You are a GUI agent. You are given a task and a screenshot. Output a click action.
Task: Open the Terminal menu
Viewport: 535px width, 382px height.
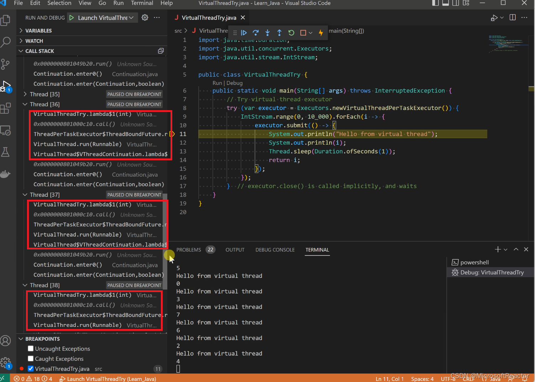pos(142,3)
